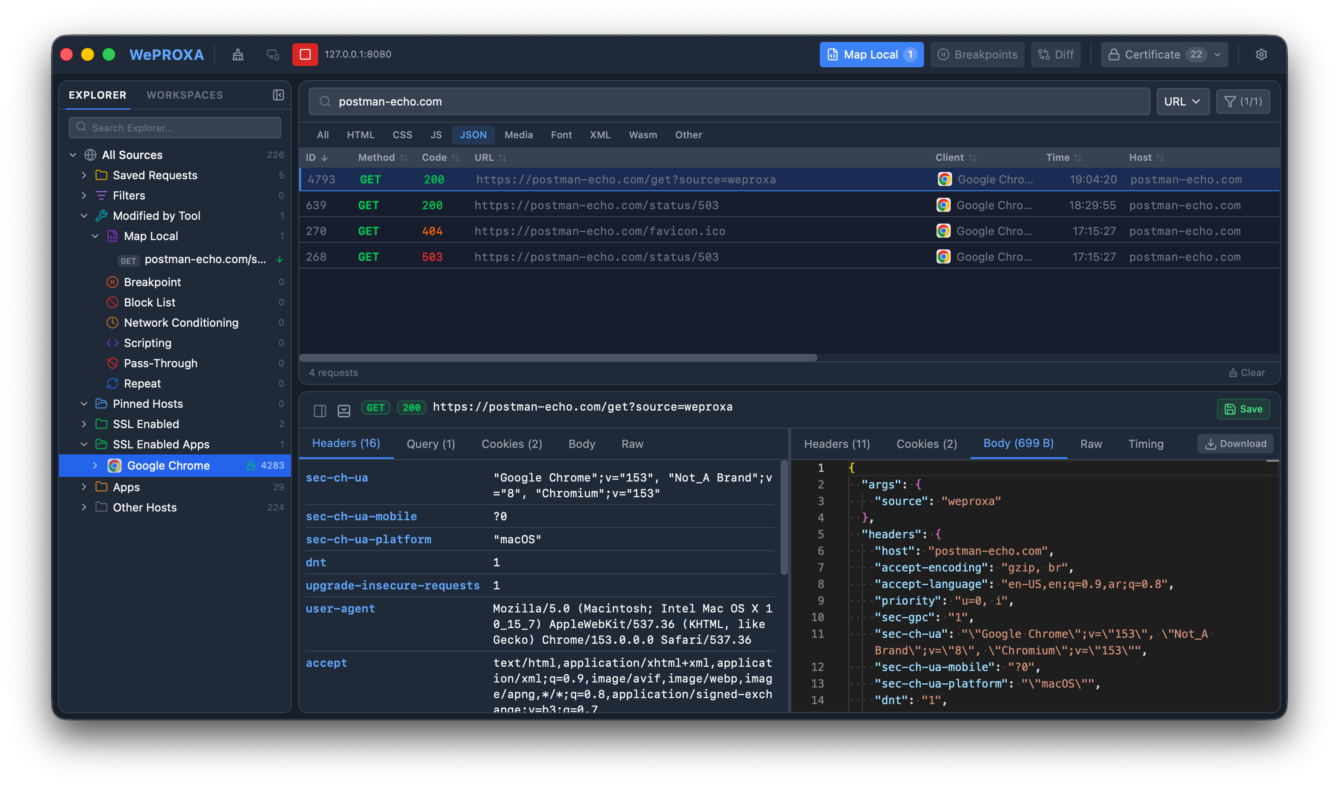Click the split-view layout icon in details pane
Viewport: 1339px width, 788px height.
point(320,411)
